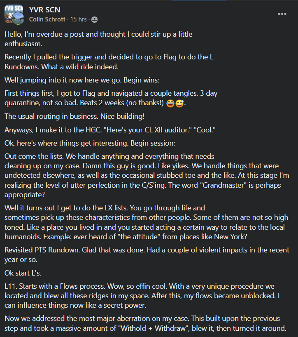Click the paragraph mentioning "Grandmaster"

(x=147, y=175)
